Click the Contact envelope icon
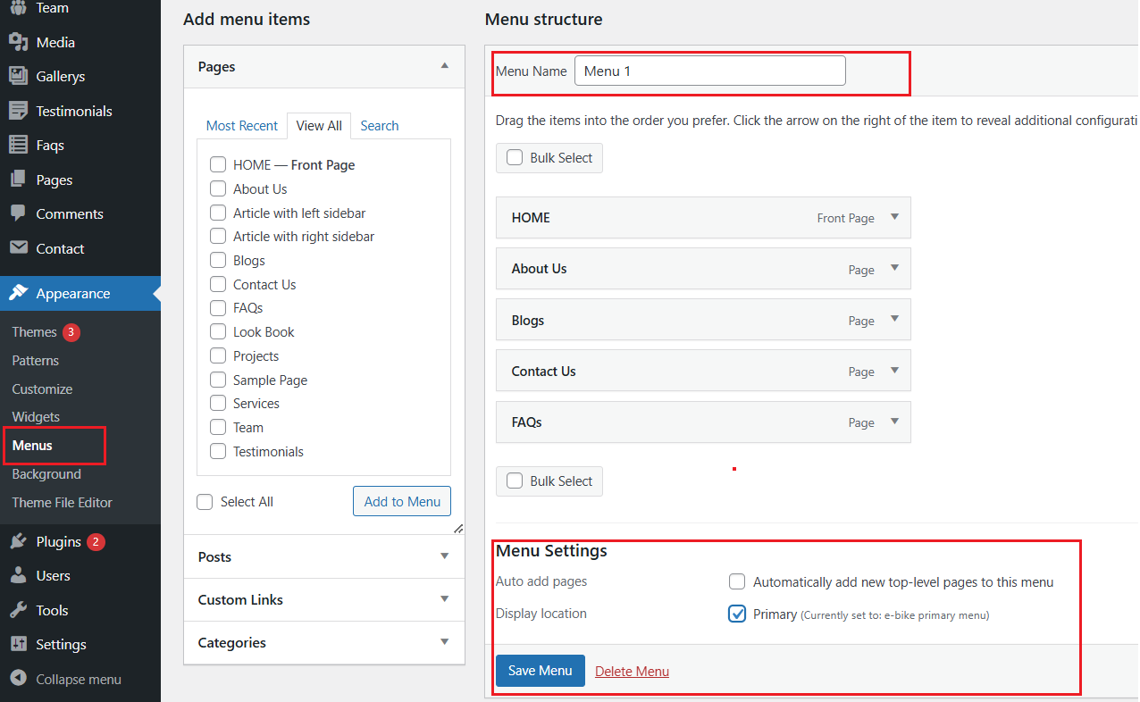The image size is (1140, 702). [18, 248]
